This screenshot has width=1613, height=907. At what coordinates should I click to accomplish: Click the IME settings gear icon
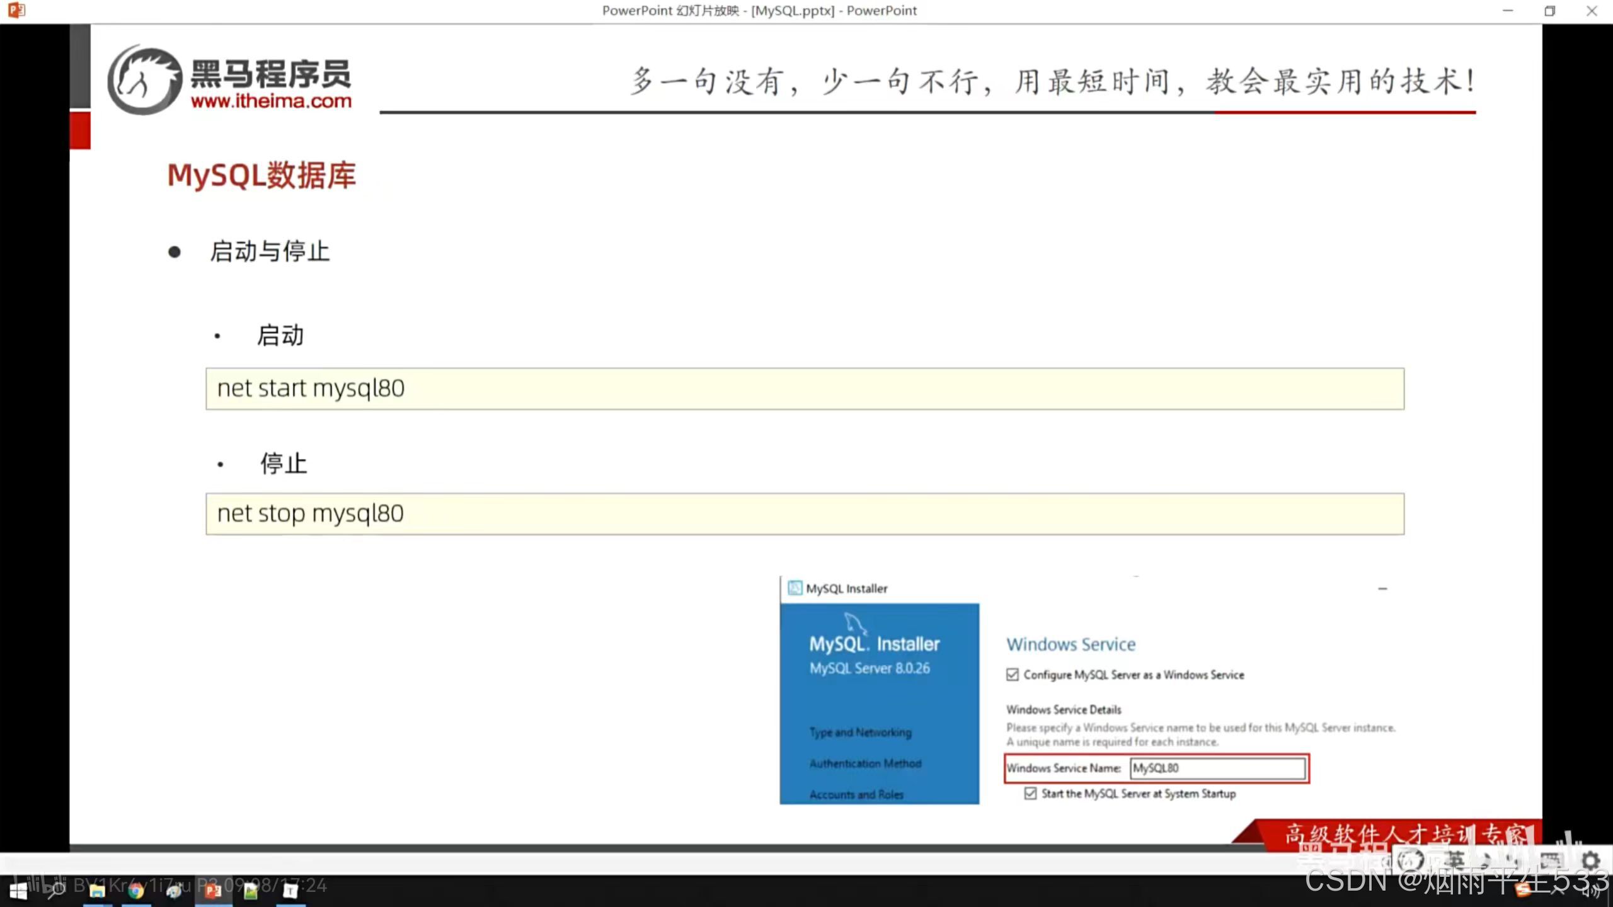tap(1590, 860)
